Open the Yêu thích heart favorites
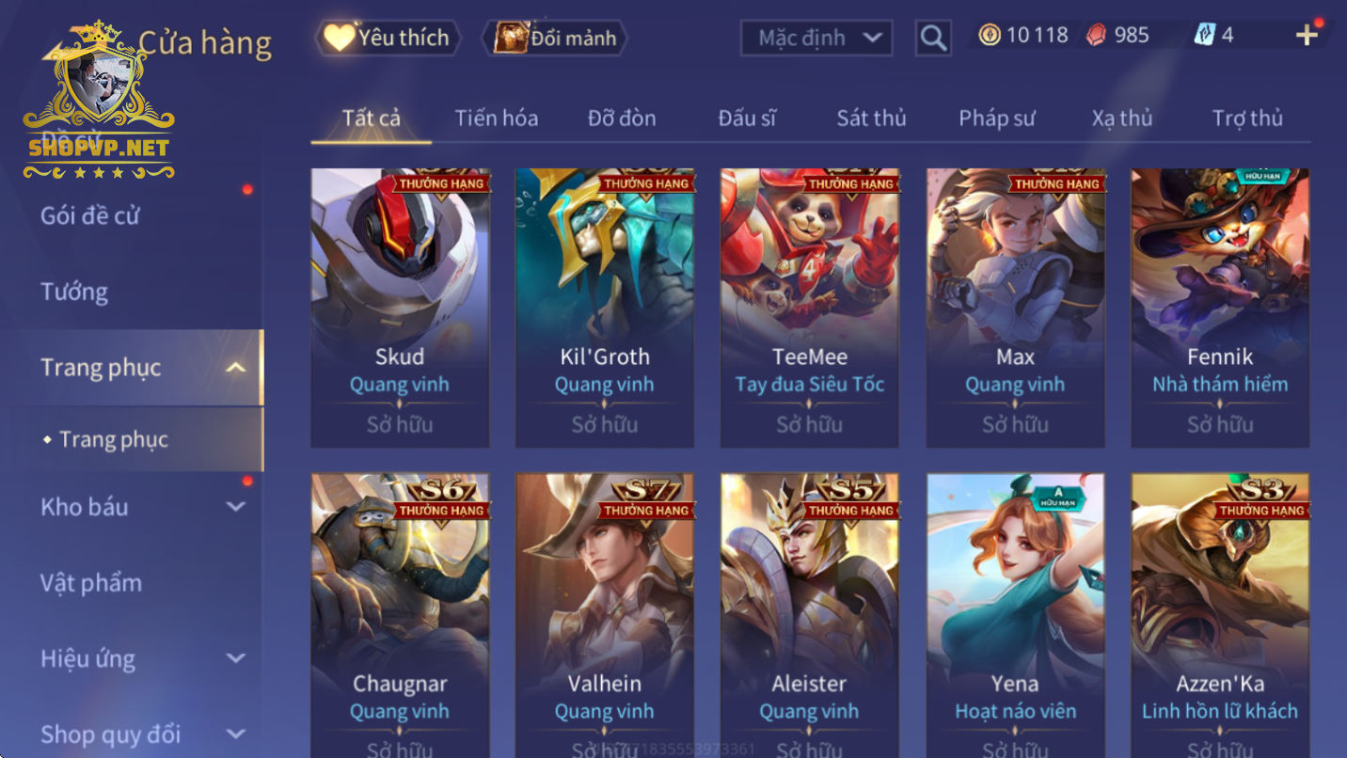The width and height of the screenshot is (1347, 758). (388, 38)
